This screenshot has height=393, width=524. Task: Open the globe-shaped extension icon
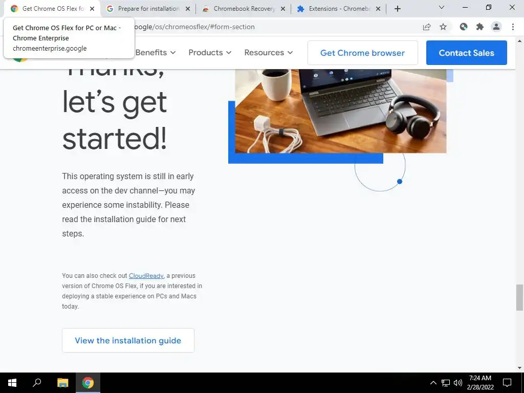(464, 27)
